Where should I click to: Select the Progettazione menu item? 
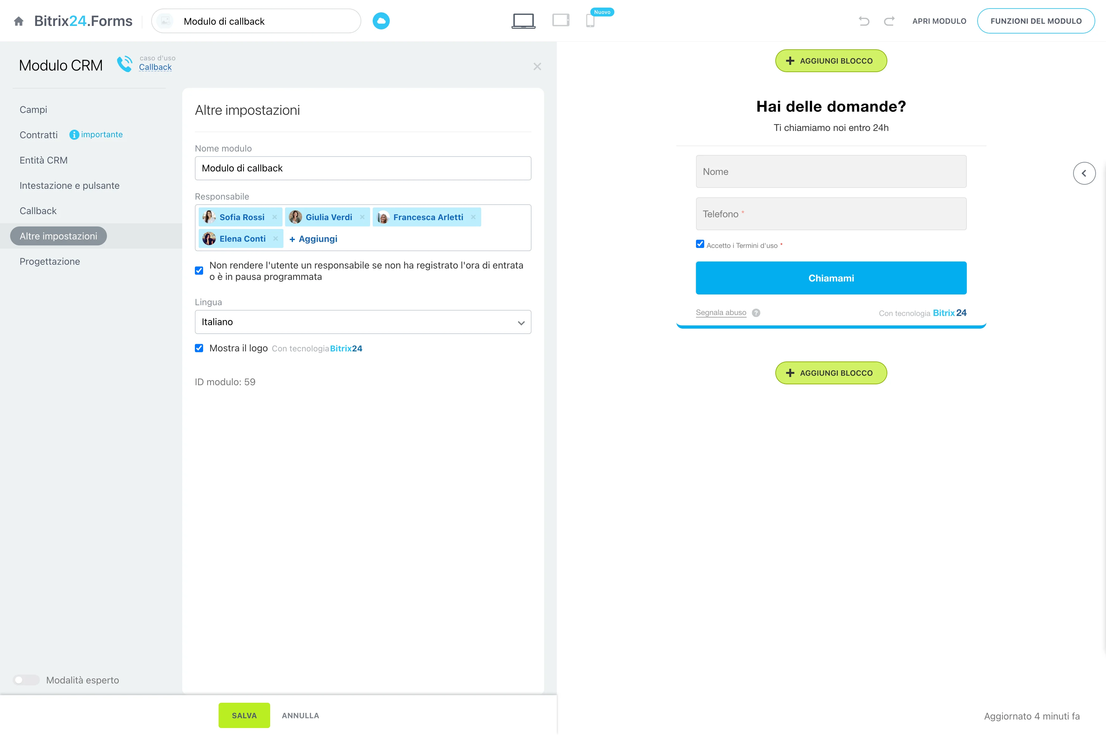[x=49, y=261]
